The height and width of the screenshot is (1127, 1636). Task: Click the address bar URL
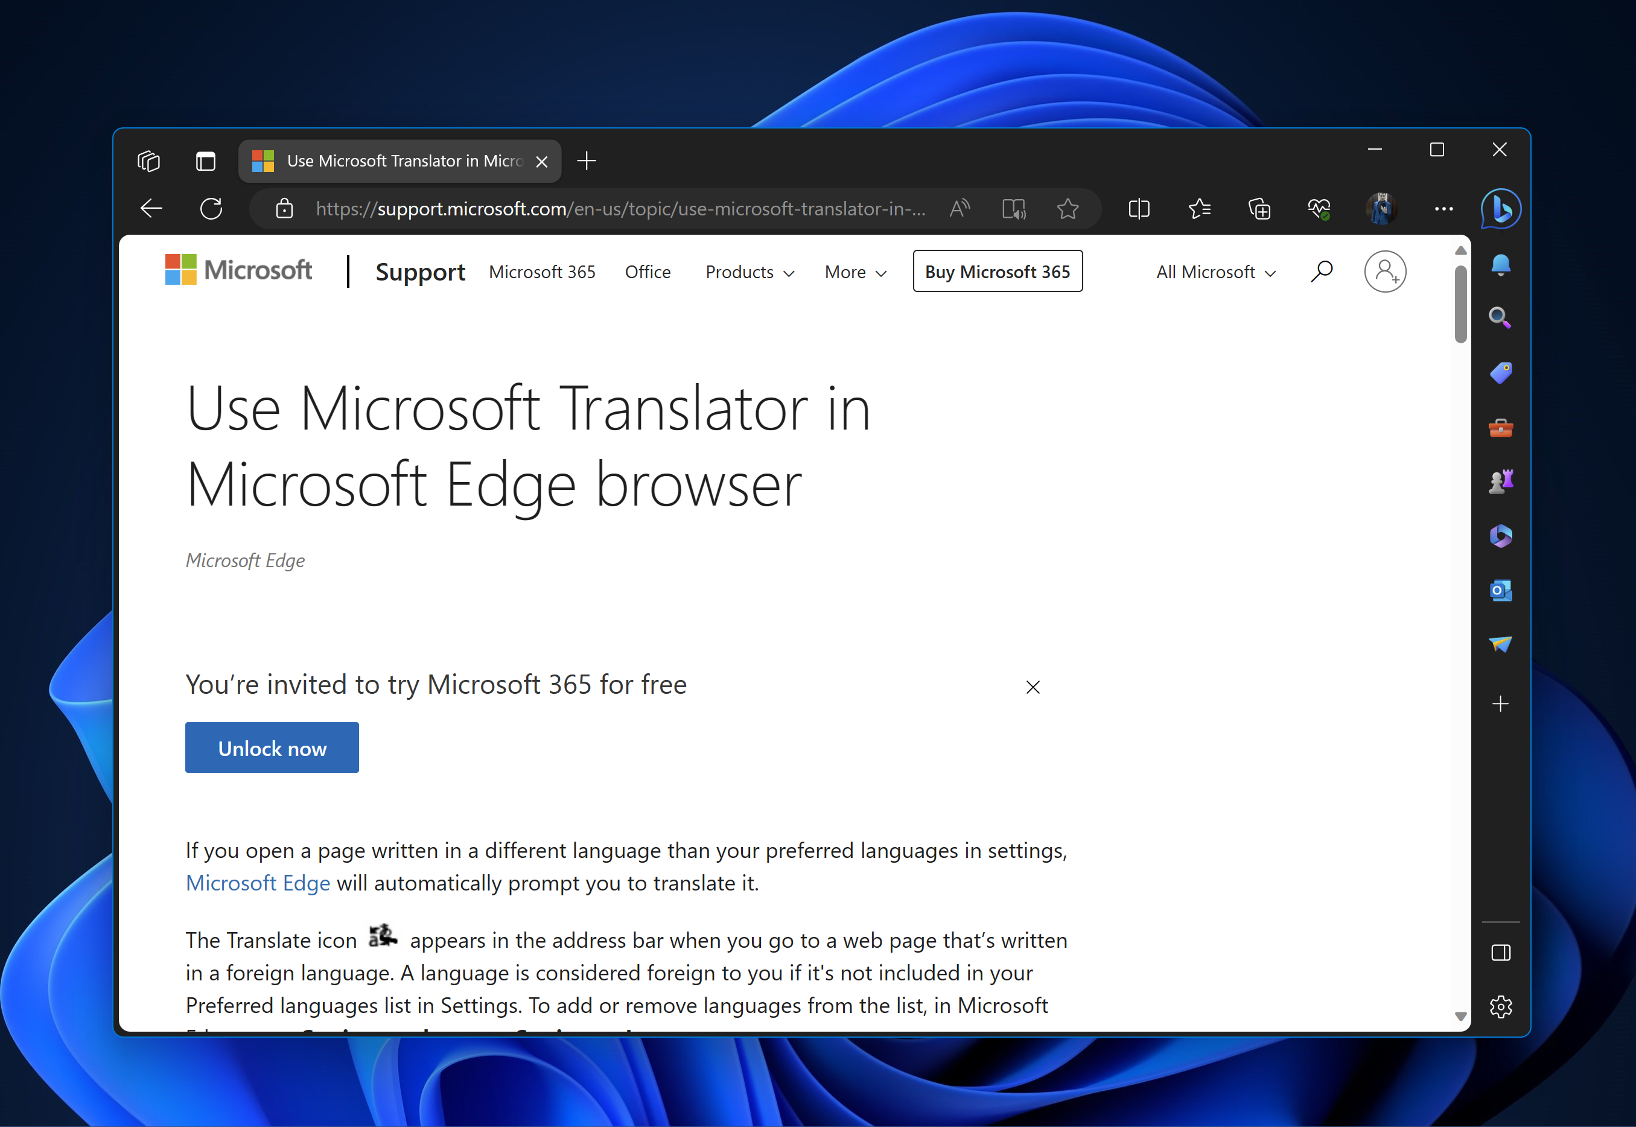coord(620,209)
